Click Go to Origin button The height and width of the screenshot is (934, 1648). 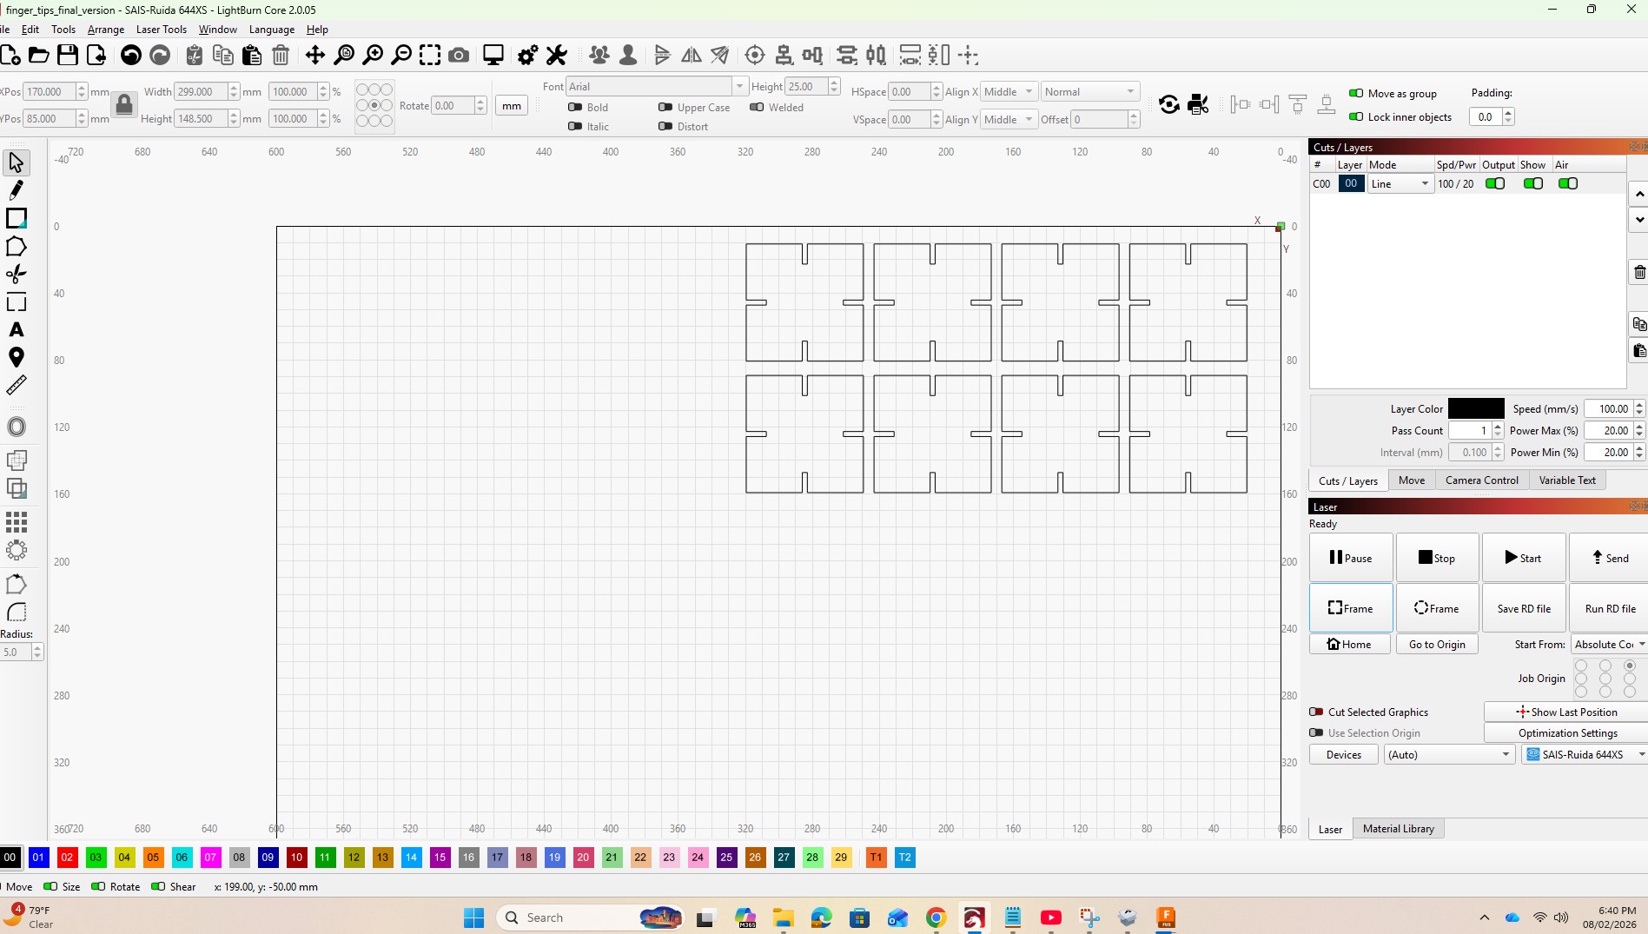(1437, 644)
